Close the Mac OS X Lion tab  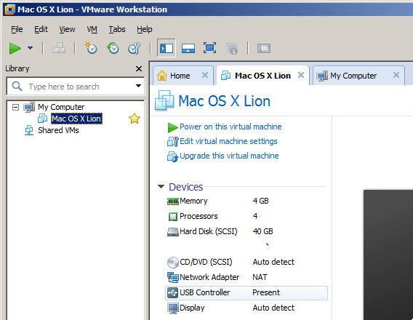[301, 75]
